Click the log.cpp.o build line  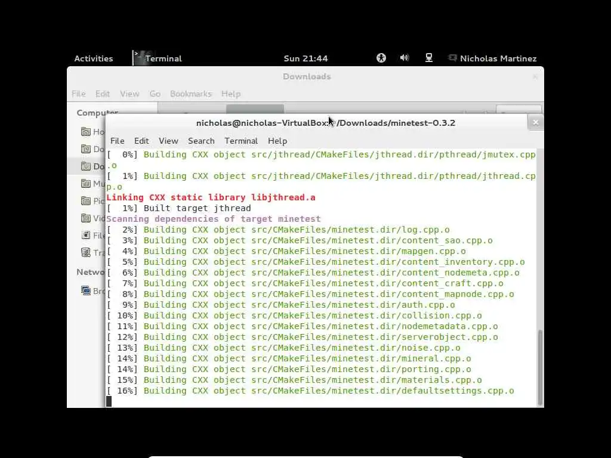pos(278,230)
